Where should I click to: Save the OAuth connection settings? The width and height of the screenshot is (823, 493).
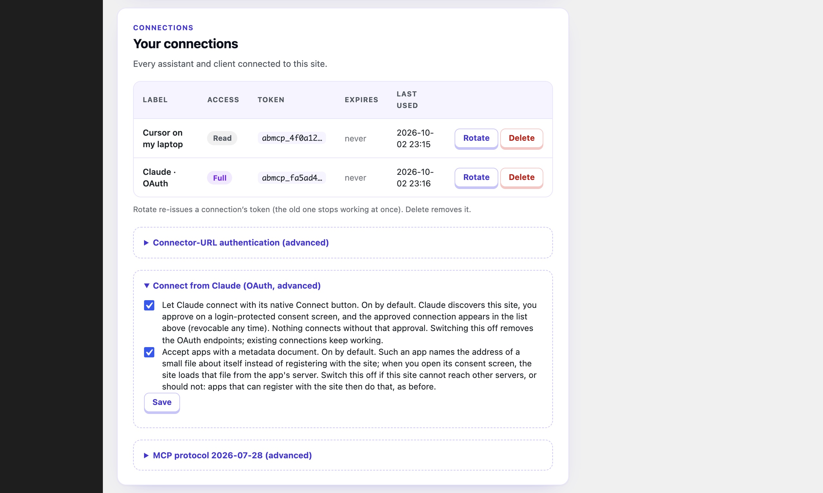click(x=162, y=402)
